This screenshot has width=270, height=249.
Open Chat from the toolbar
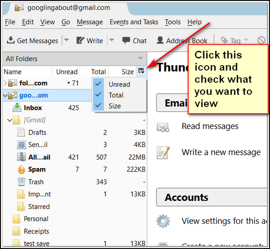134,40
